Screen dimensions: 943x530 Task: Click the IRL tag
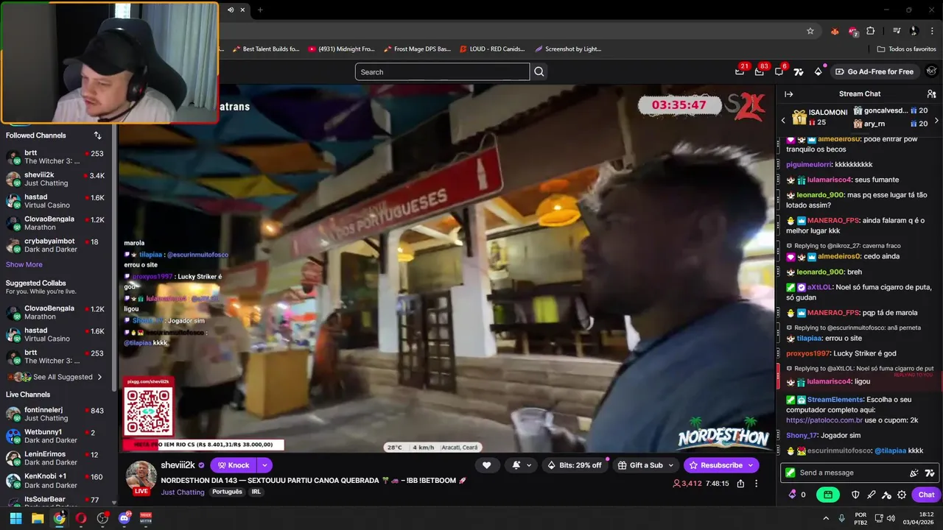256,492
